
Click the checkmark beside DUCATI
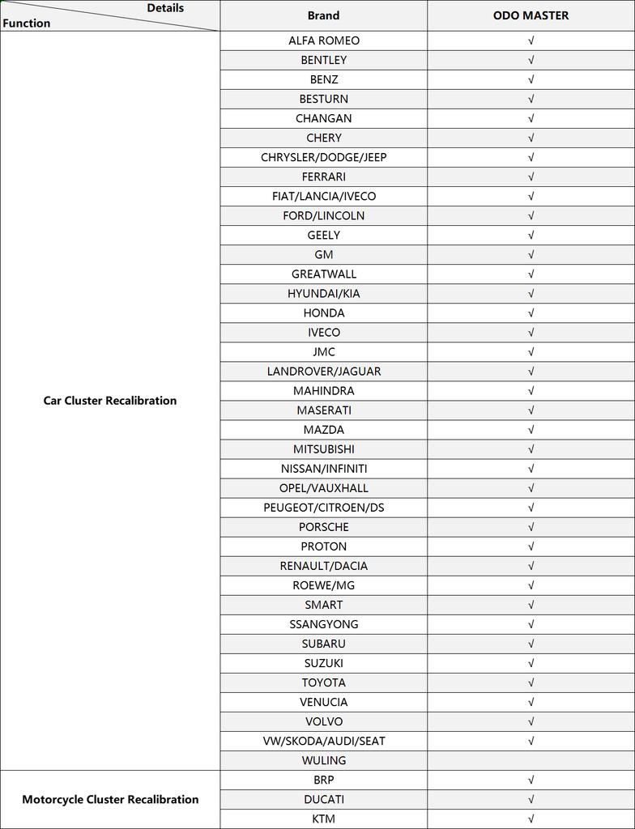pyautogui.click(x=531, y=799)
